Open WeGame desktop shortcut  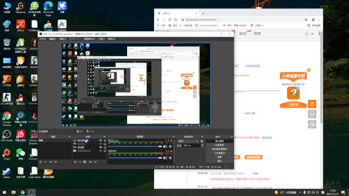pyautogui.click(x=21, y=7)
